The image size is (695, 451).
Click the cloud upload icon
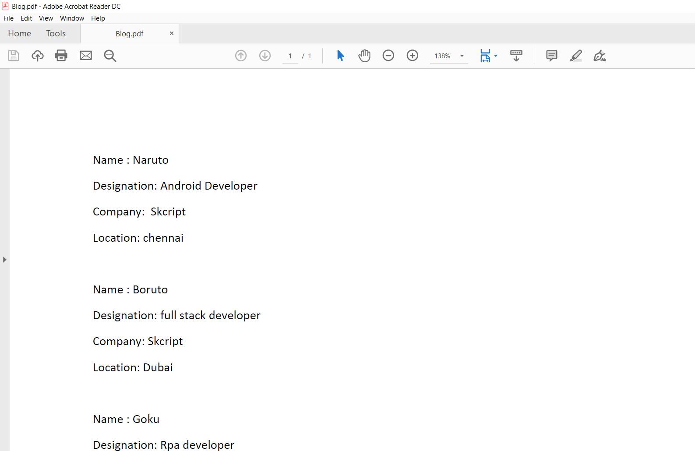[38, 56]
